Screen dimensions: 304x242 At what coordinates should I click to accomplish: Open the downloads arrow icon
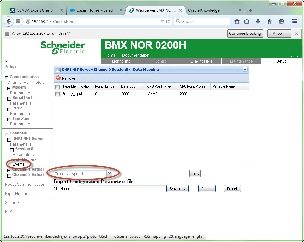click(258, 21)
